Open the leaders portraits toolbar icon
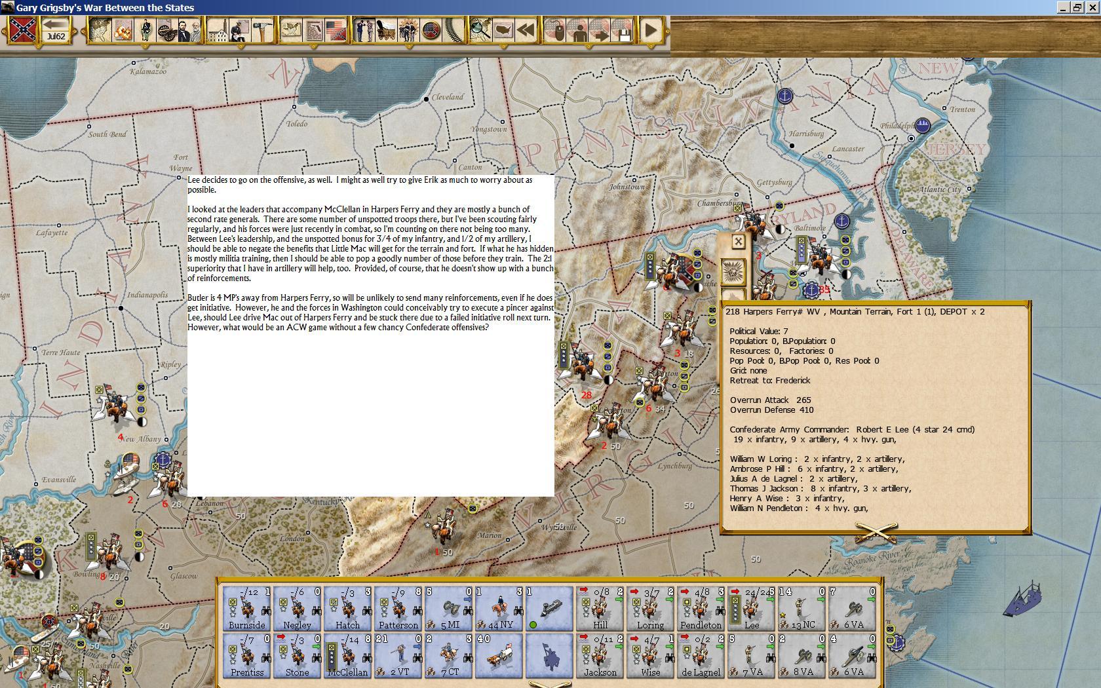The image size is (1101, 688). coord(189,30)
